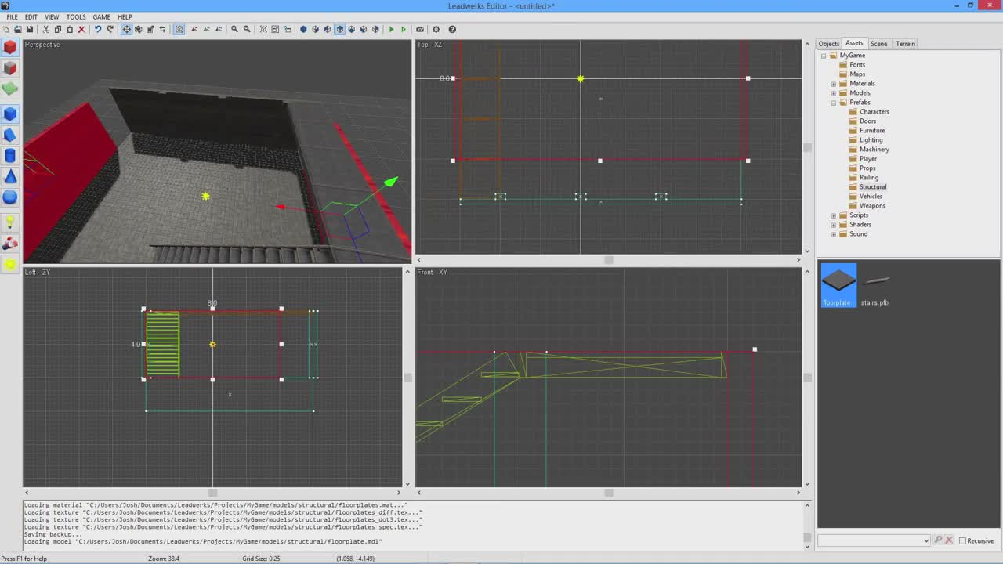Select the red Box brush creation tool

9,48
